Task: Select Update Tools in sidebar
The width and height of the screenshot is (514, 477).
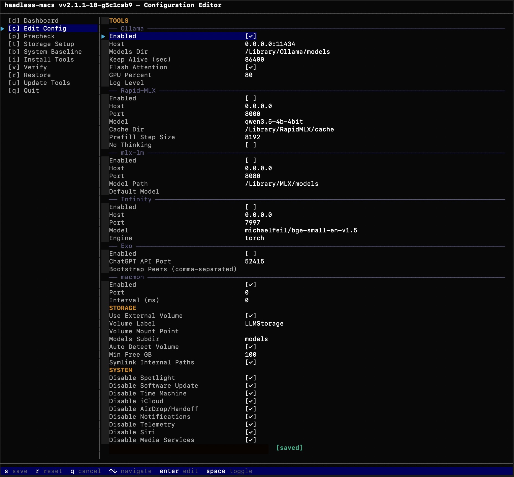Action: [x=39, y=83]
